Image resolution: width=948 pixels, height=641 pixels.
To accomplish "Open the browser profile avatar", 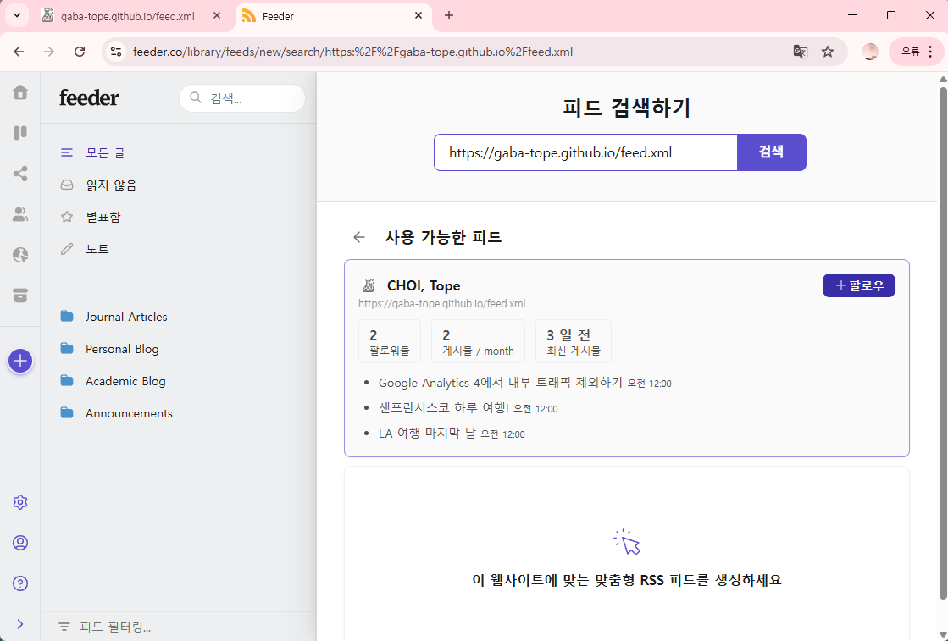I will (870, 52).
